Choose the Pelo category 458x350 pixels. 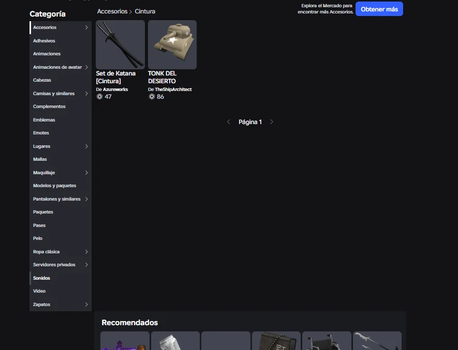(38, 238)
